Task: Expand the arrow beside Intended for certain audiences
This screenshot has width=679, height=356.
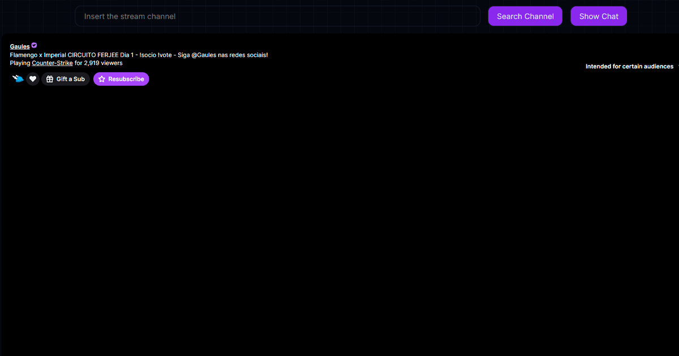Action: 677,67
